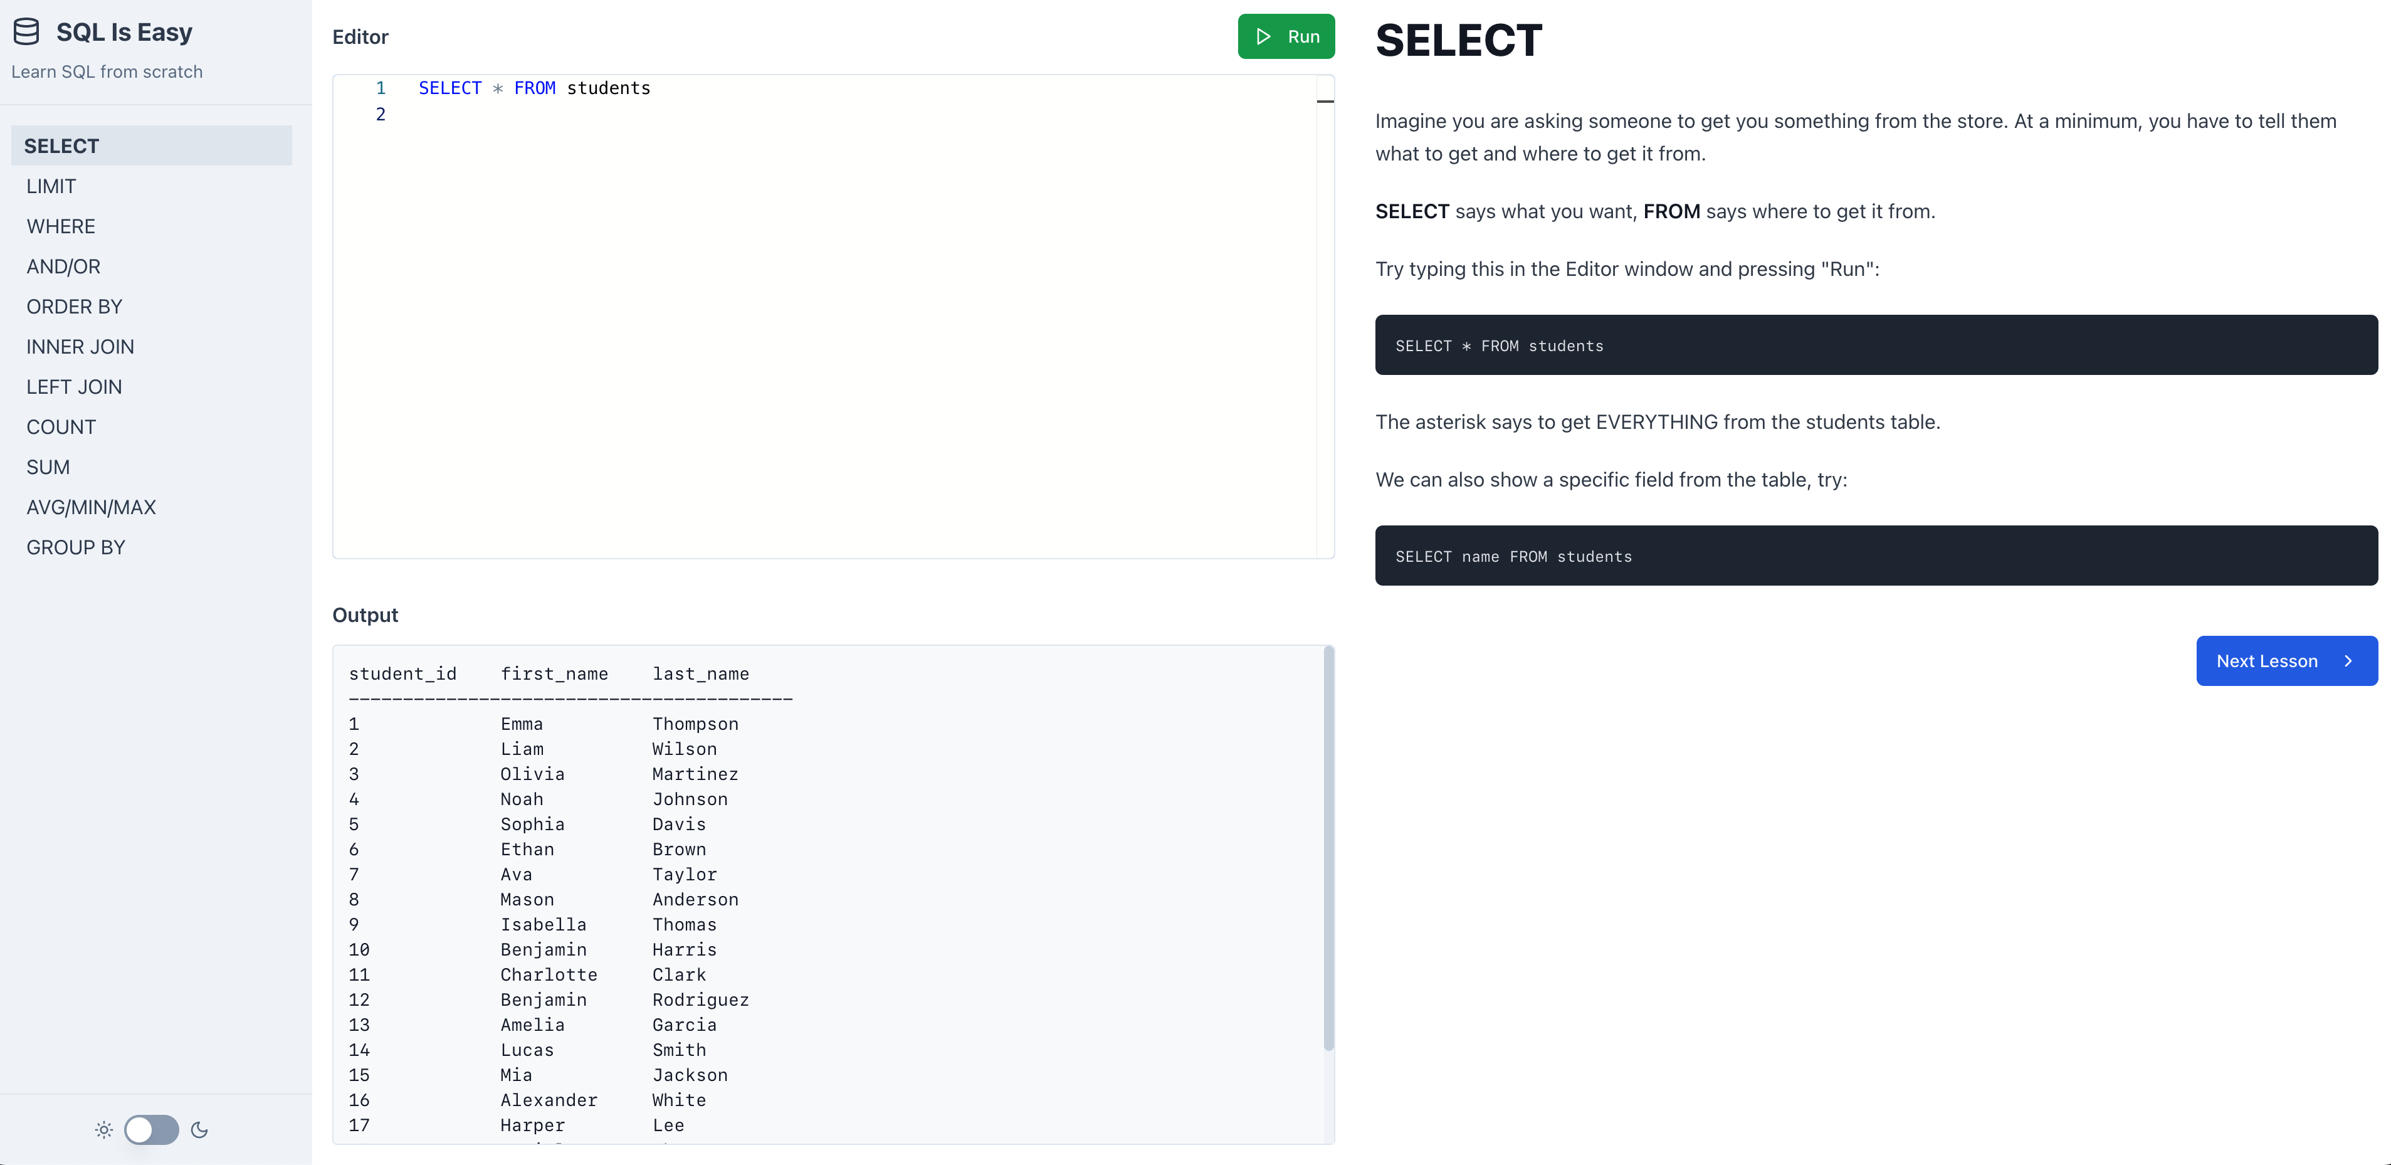
Task: Click the database logo icon
Action: (x=27, y=31)
